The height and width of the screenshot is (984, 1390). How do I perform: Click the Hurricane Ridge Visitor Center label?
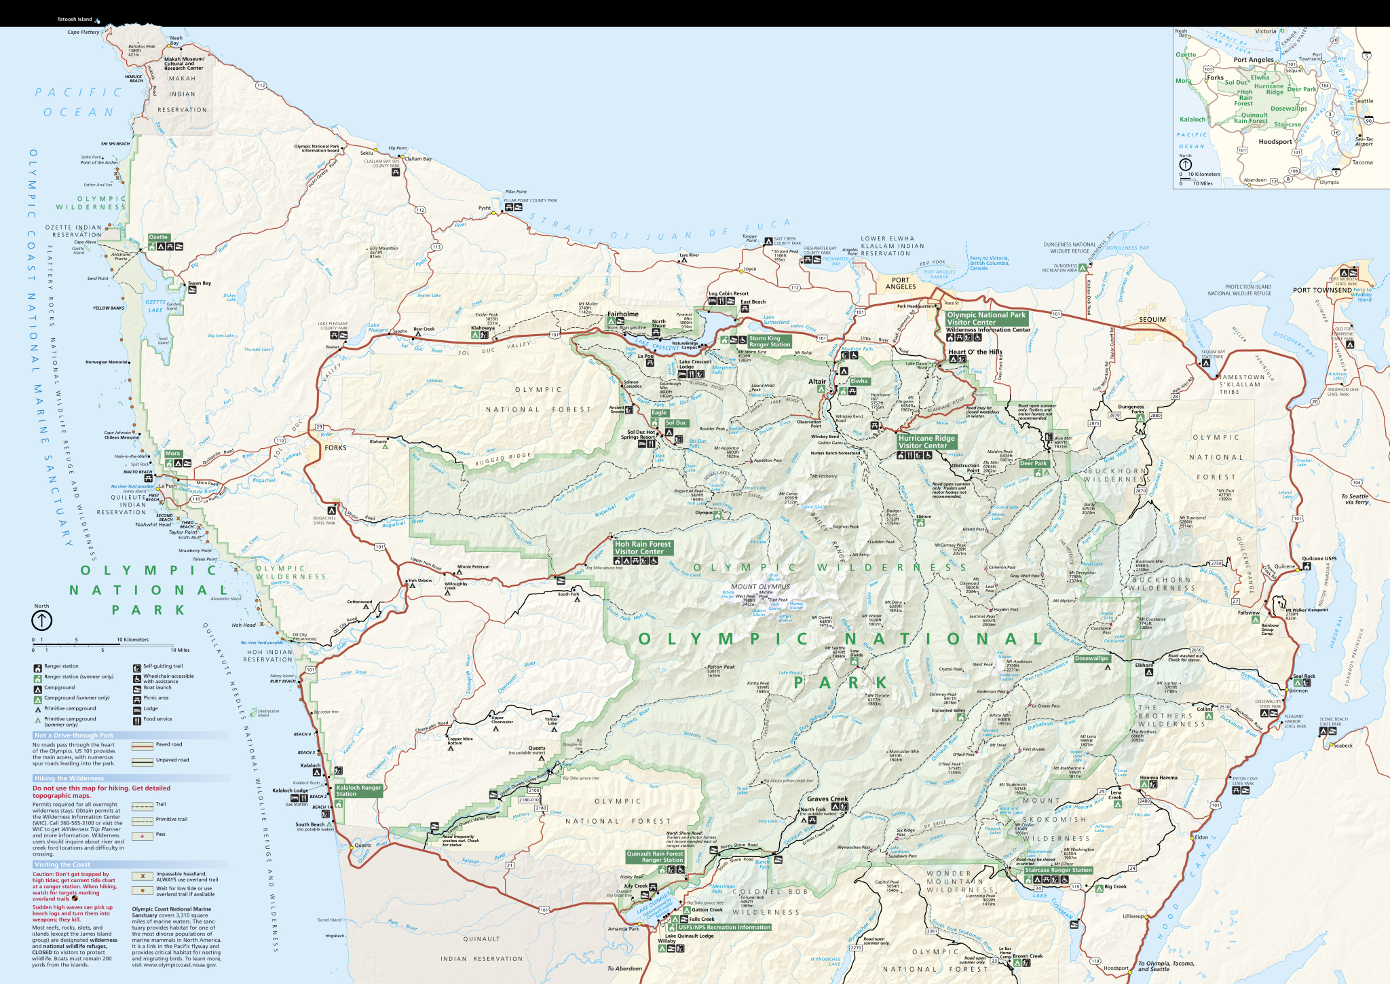[926, 442]
